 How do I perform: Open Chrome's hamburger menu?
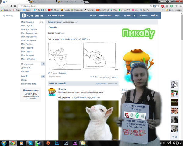(x=181, y=6)
